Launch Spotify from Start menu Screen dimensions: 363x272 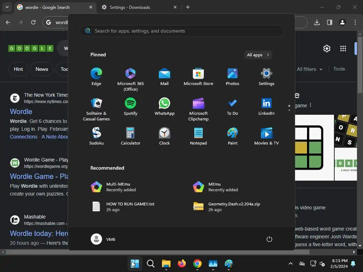pyautogui.click(x=130, y=107)
